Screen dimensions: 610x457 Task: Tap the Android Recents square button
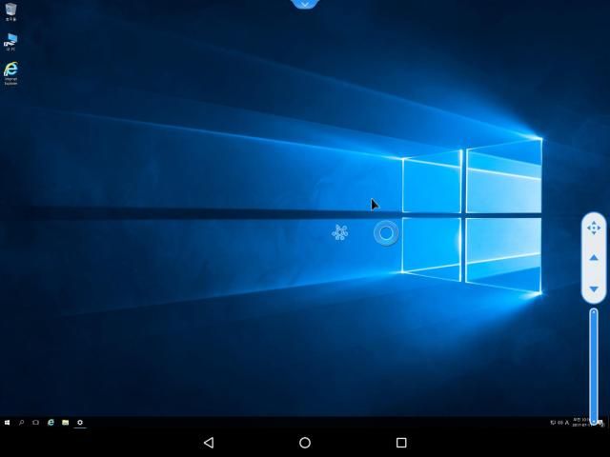tap(401, 443)
